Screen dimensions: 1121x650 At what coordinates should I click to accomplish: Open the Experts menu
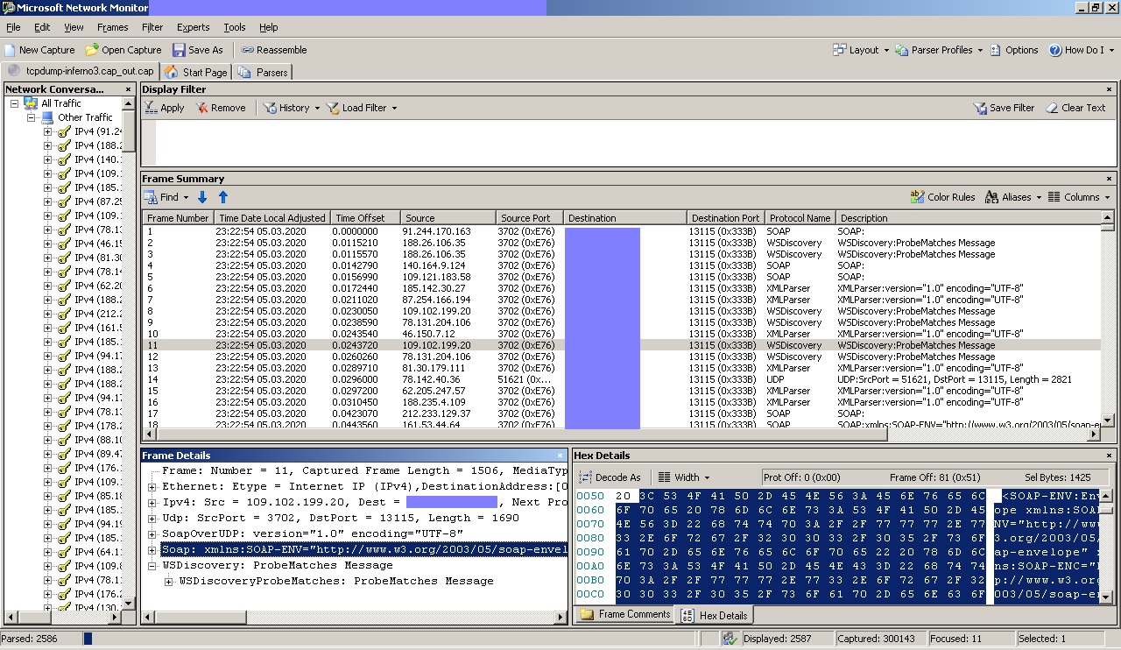[x=194, y=27]
